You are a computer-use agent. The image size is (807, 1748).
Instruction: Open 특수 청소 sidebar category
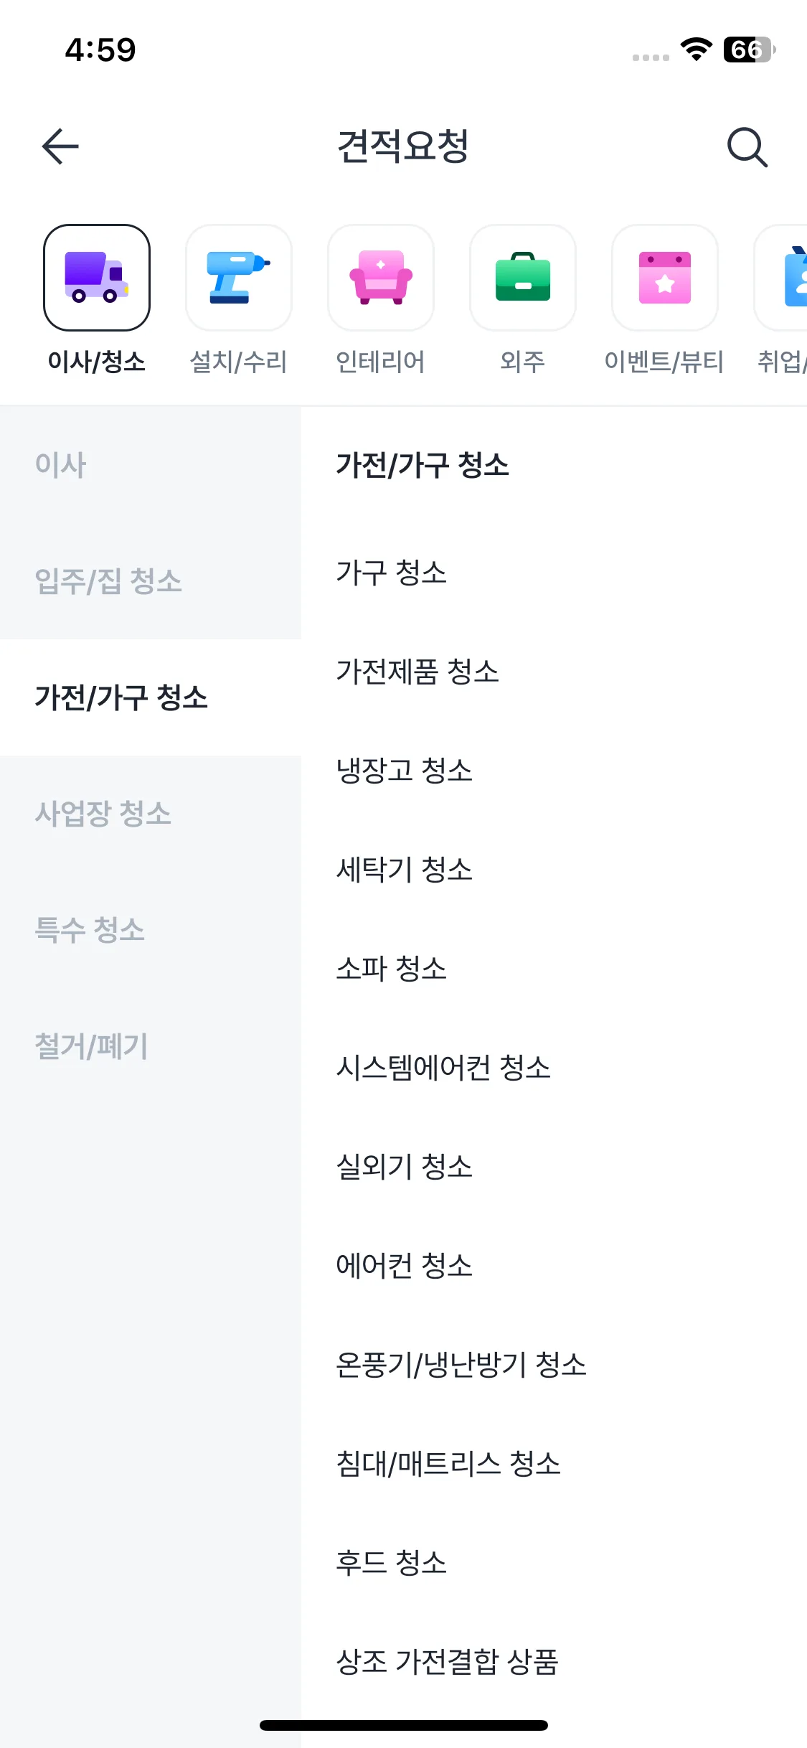[x=90, y=930]
